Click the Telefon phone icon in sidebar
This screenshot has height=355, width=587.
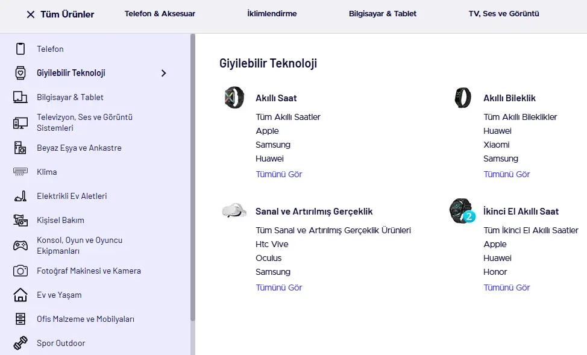pyautogui.click(x=20, y=49)
